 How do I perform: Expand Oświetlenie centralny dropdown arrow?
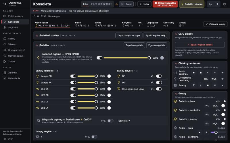point(223,79)
